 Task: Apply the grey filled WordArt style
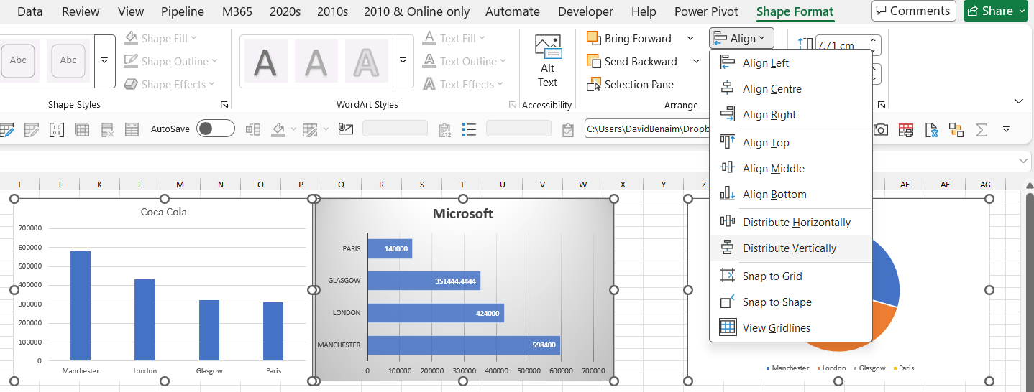tap(316, 61)
